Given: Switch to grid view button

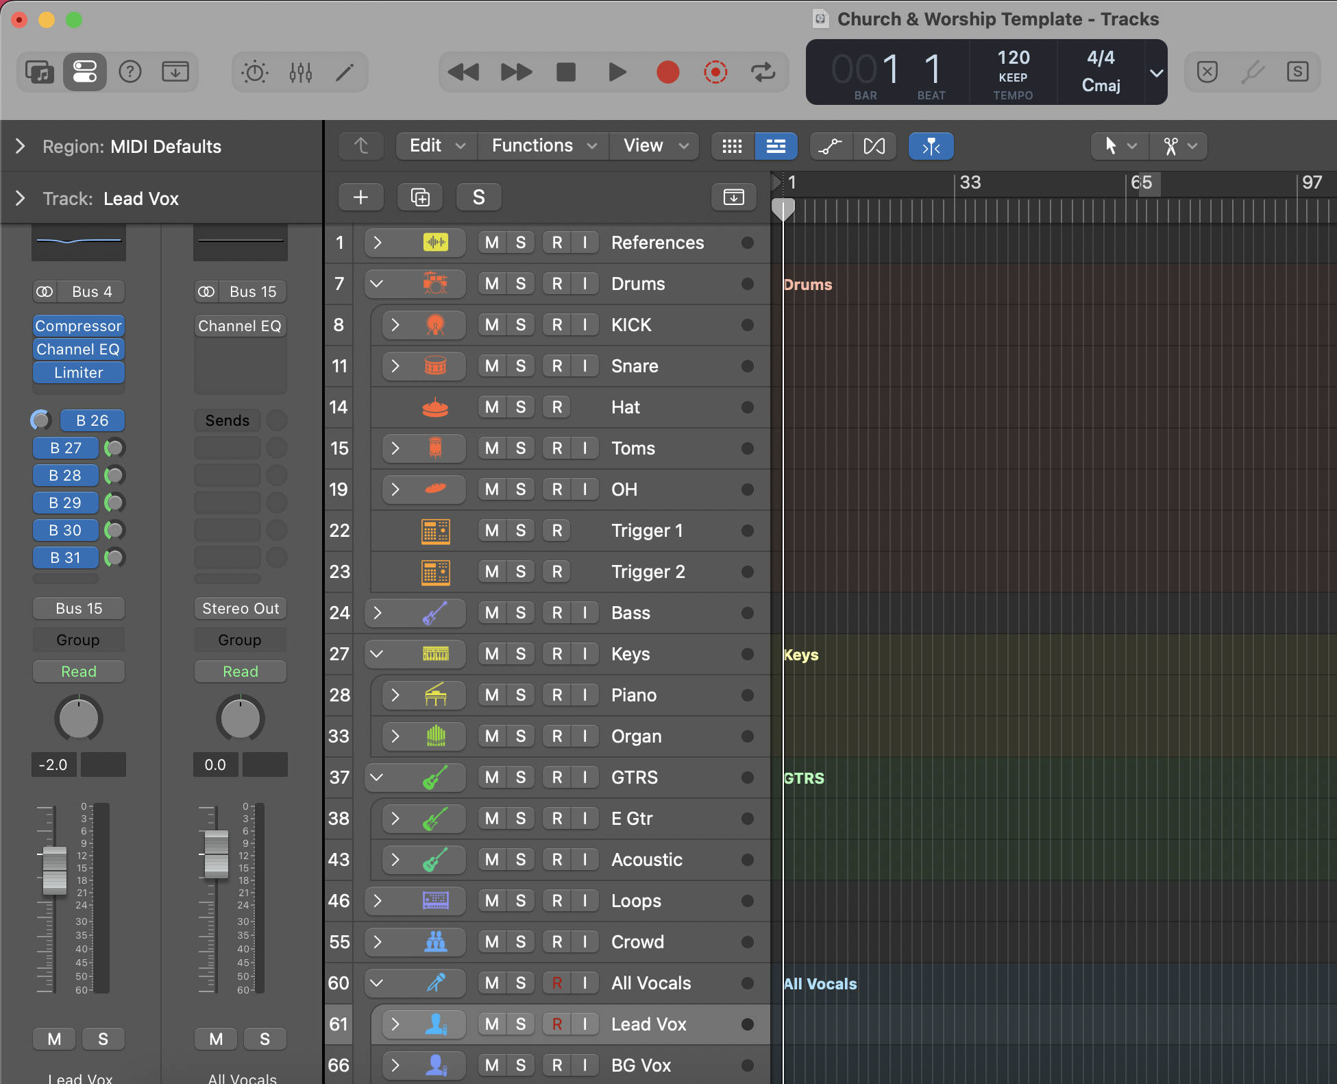Looking at the screenshot, I should coord(732,146).
